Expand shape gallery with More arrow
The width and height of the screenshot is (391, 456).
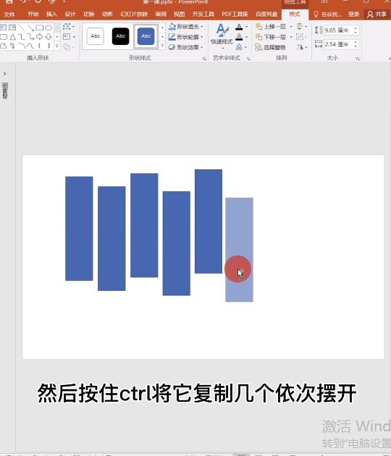(57, 46)
